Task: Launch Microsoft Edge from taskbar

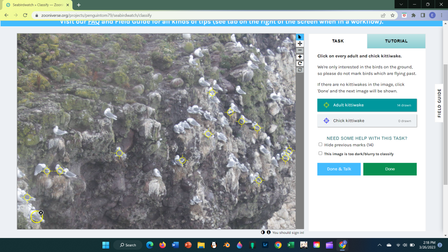Action: pyautogui.click(x=149, y=245)
